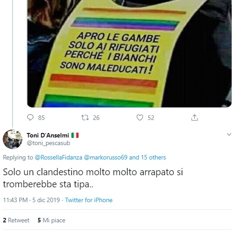Image resolution: width=237 pixels, height=230 pixels.
Task: Open the yellow sign photo
Action: coord(129,53)
